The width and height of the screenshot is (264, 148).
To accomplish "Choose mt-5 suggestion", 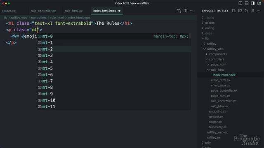I will point(114,68).
